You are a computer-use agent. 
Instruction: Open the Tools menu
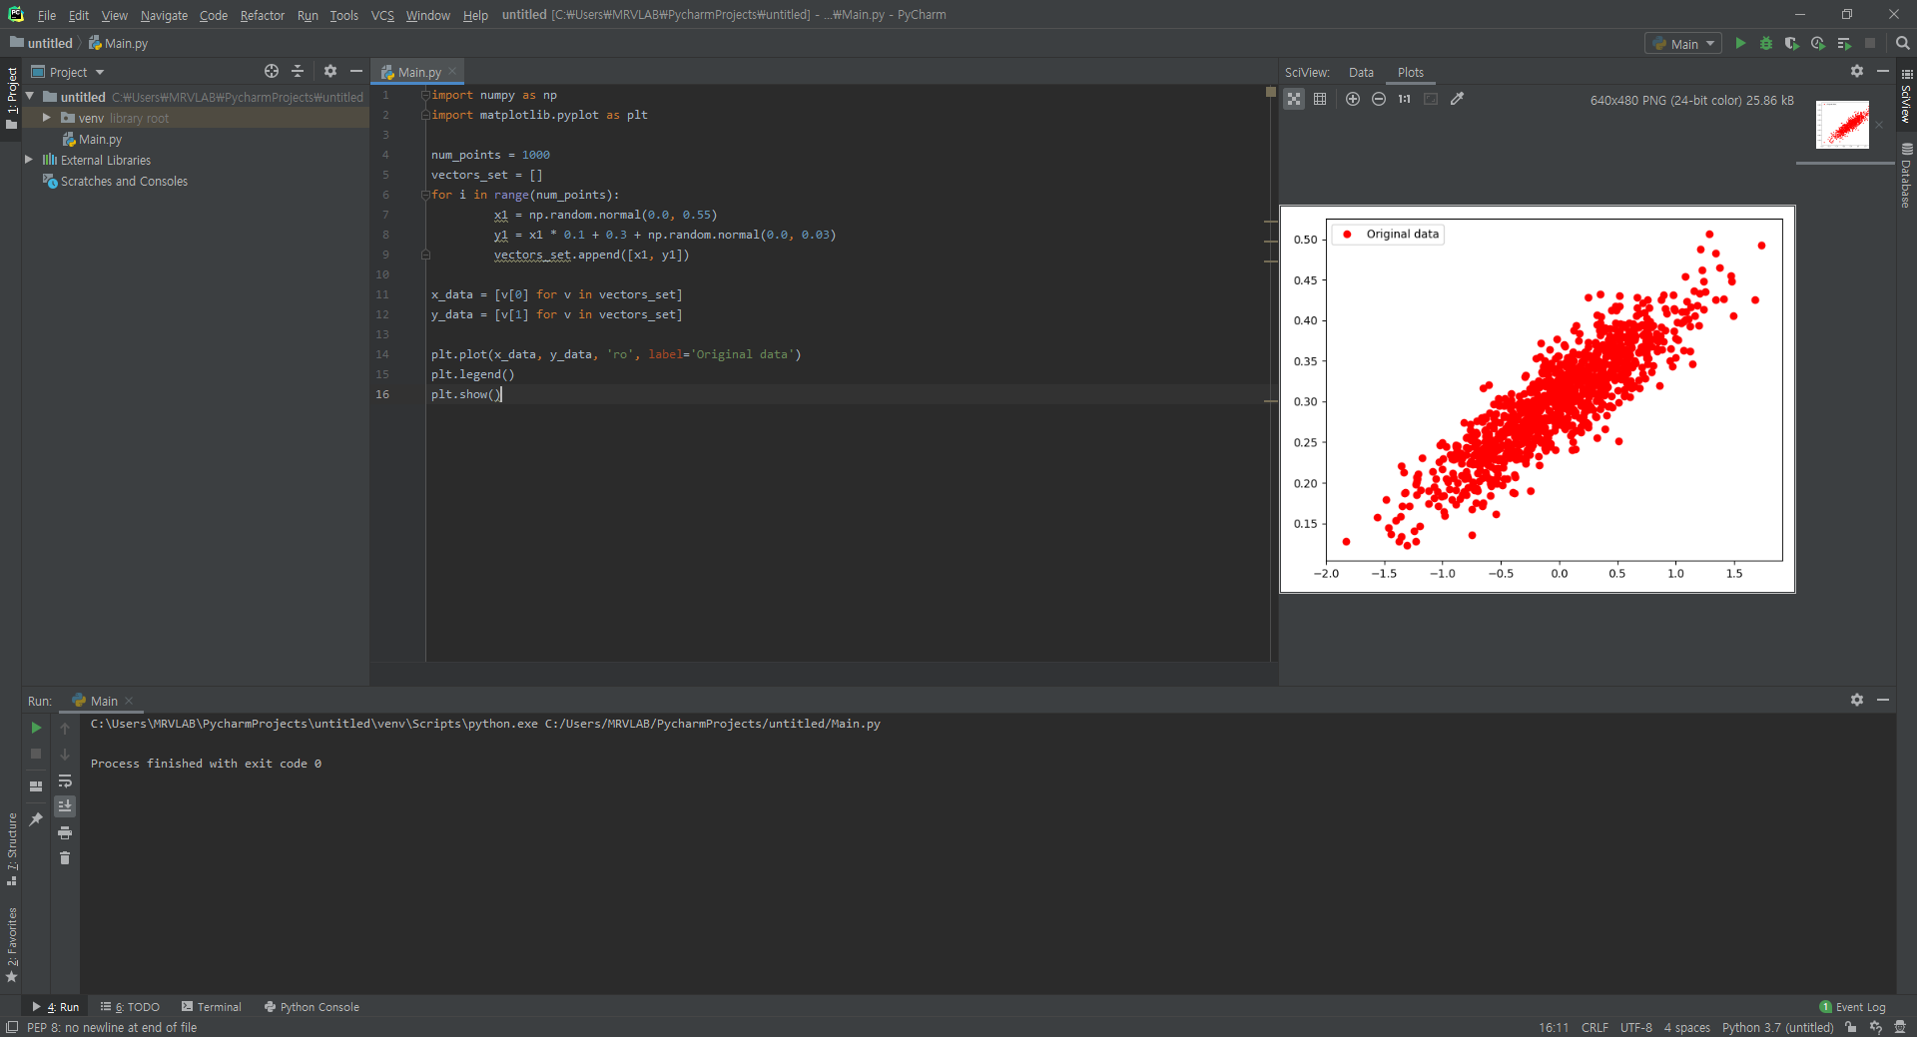pyautogui.click(x=344, y=15)
